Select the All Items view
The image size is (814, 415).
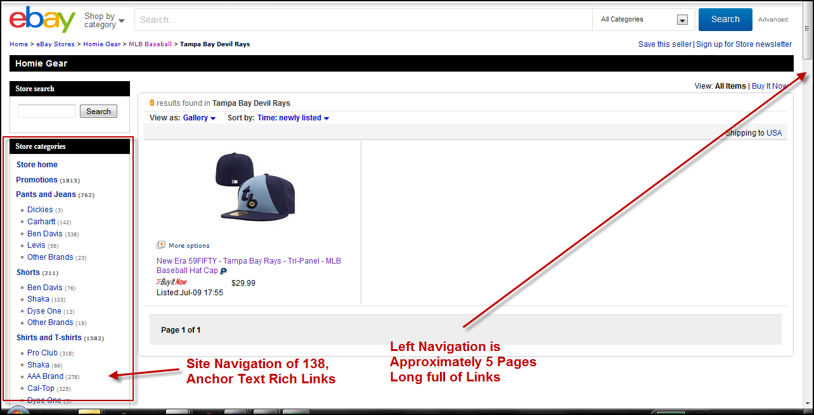[x=730, y=86]
